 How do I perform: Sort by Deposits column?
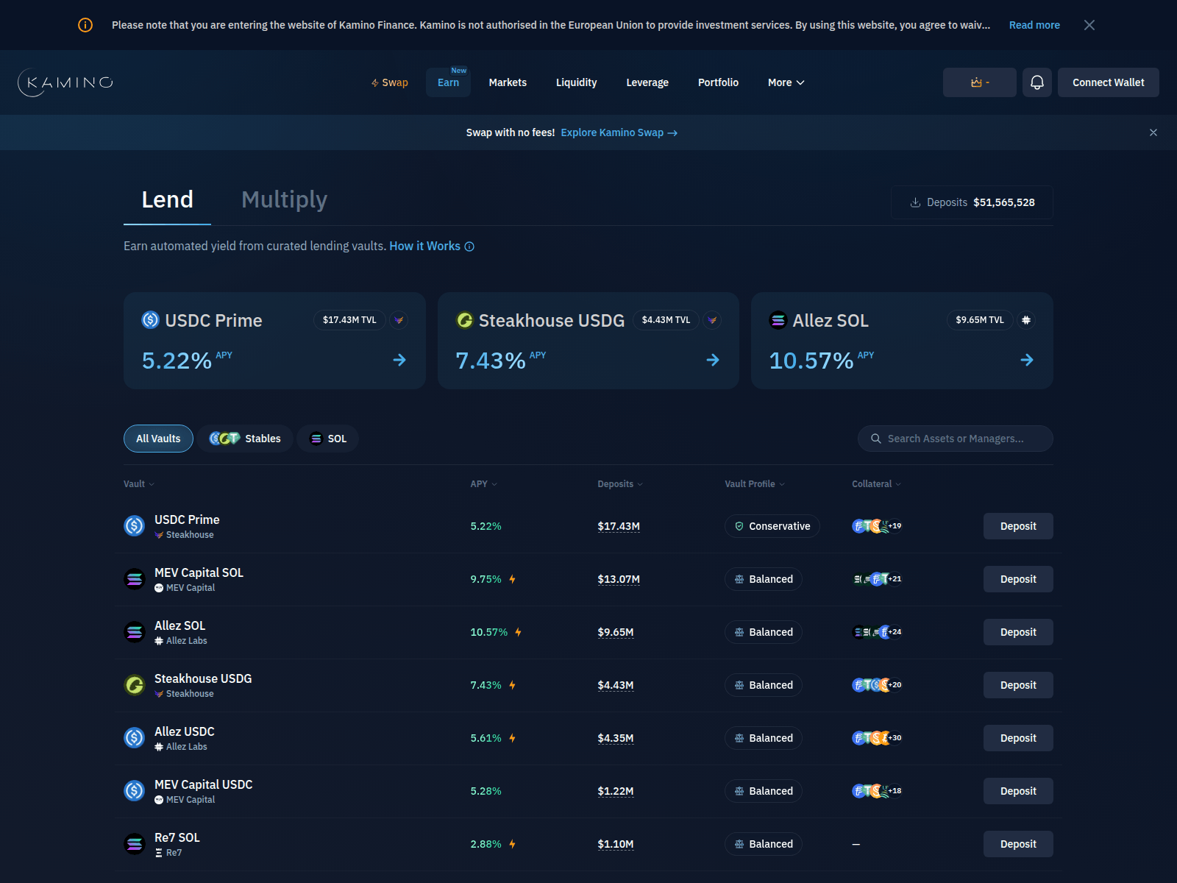pos(620,484)
